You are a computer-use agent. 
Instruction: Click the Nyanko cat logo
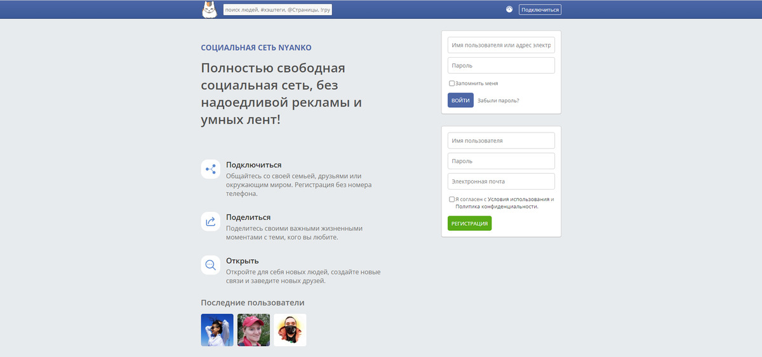coord(209,10)
